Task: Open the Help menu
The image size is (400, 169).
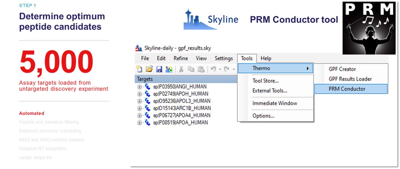Action: (x=266, y=58)
